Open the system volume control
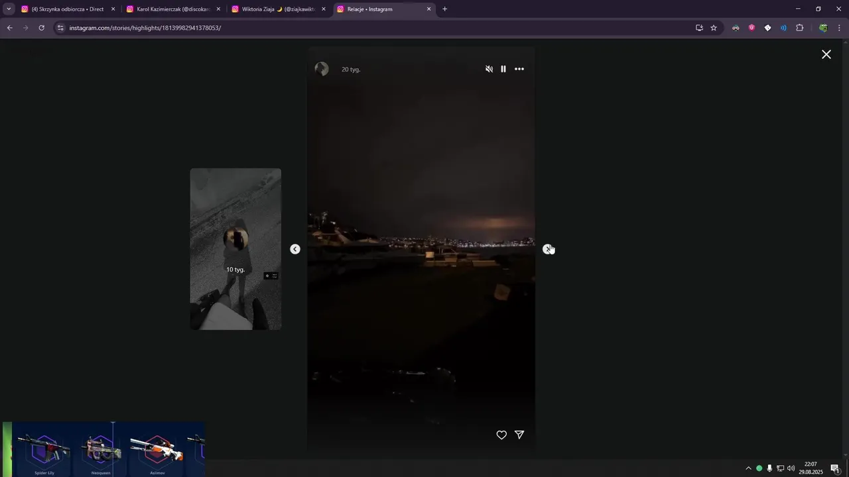 coord(791,468)
